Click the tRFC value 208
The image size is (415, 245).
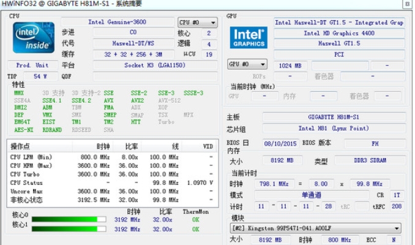coord(397,206)
